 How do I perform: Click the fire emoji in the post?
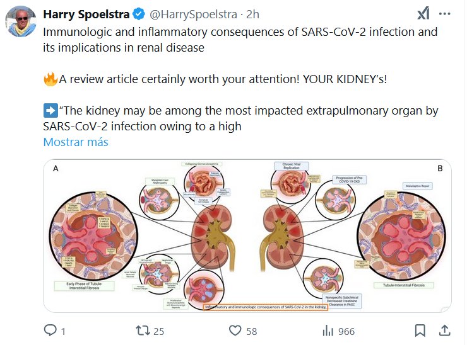click(x=50, y=79)
